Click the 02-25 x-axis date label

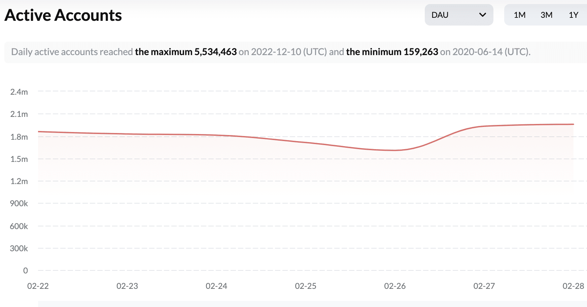306,286
